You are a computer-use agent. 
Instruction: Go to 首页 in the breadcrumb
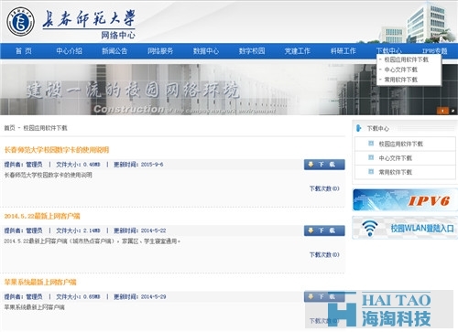pyautogui.click(x=9, y=128)
